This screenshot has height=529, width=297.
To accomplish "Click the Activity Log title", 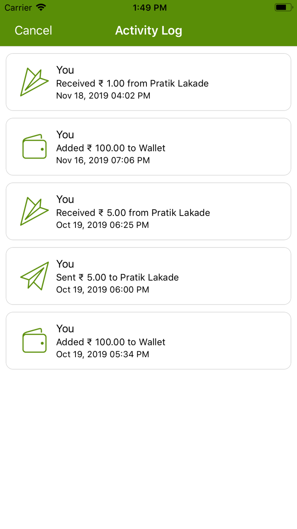I will tap(148, 31).
